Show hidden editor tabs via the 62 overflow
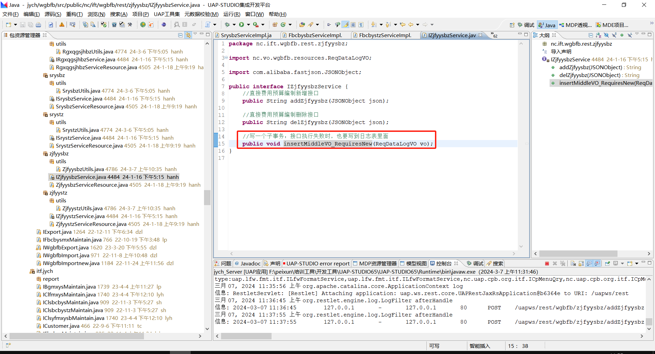Viewport: 655px width, 354px height. click(x=494, y=35)
